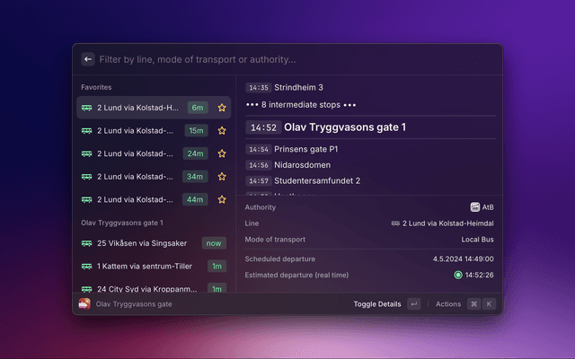Toggle favorite star on the 24m departure

coord(222,153)
